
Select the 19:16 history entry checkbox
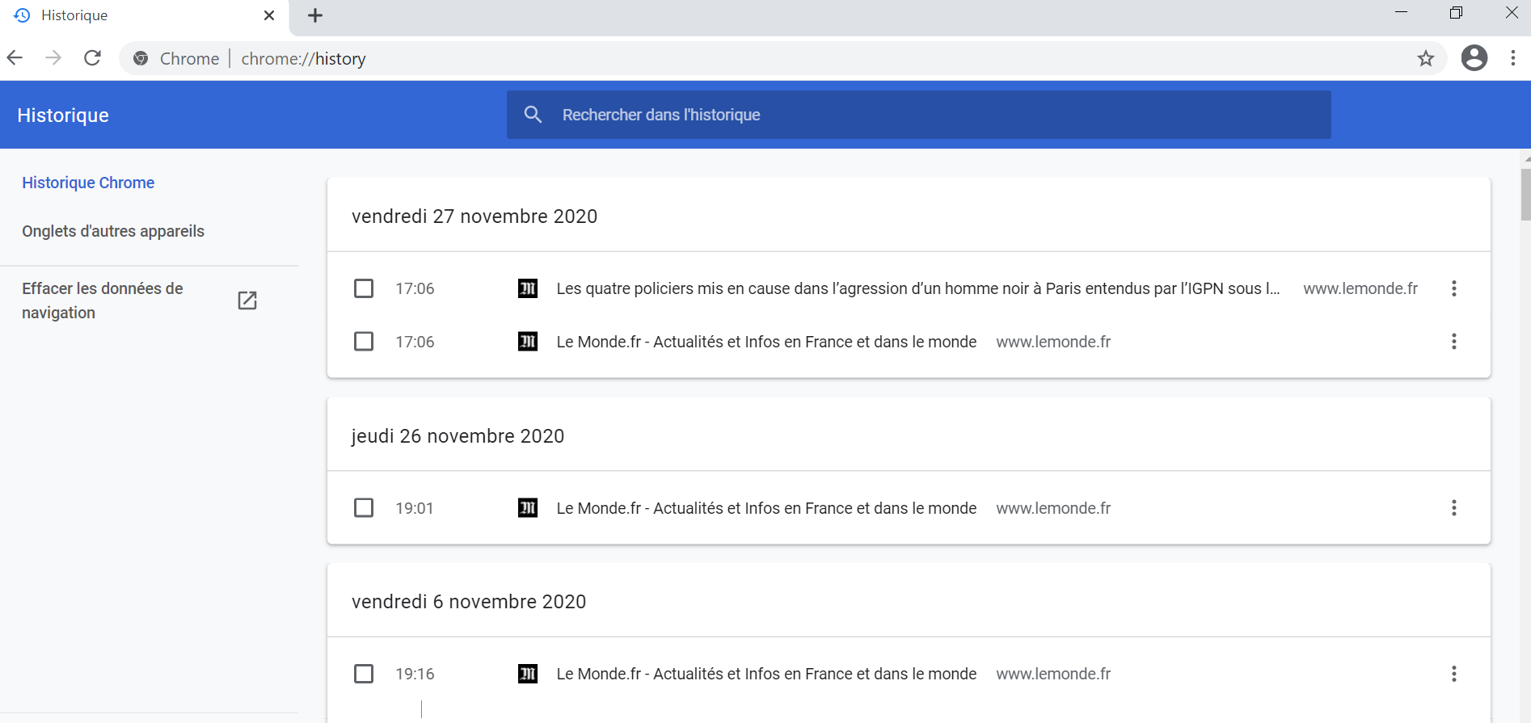point(364,674)
